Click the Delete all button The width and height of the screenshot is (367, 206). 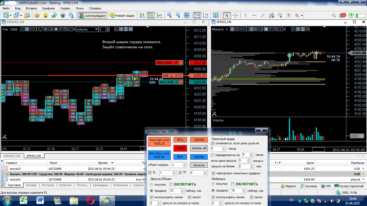coord(199,148)
